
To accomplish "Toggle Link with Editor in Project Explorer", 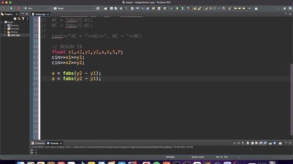I will pos(19,19).
